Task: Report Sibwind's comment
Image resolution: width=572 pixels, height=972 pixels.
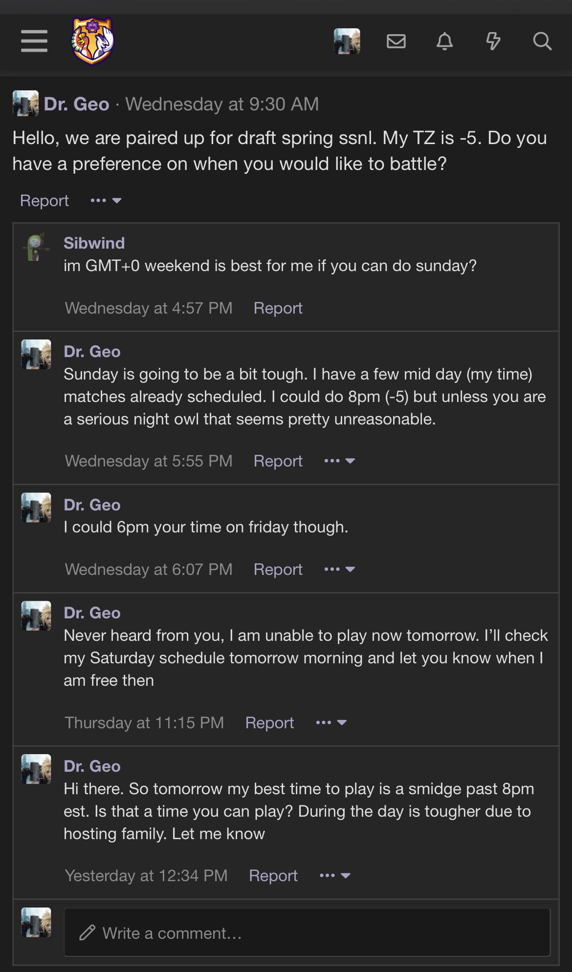Action: pos(278,308)
